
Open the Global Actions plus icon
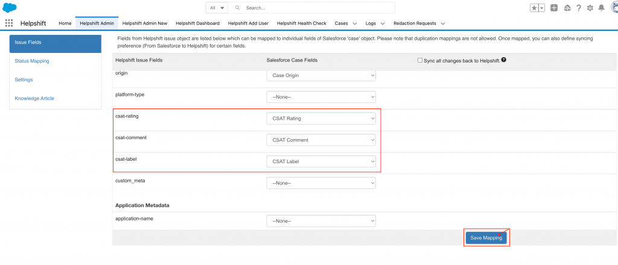554,8
